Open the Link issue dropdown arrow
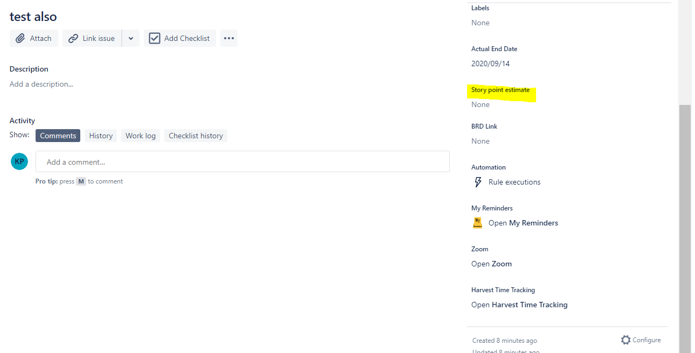The height and width of the screenshot is (353, 695). (131, 38)
